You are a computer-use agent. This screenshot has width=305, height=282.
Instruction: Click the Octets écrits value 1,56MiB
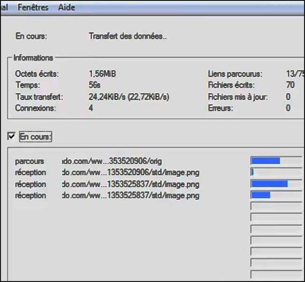pyautogui.click(x=102, y=74)
